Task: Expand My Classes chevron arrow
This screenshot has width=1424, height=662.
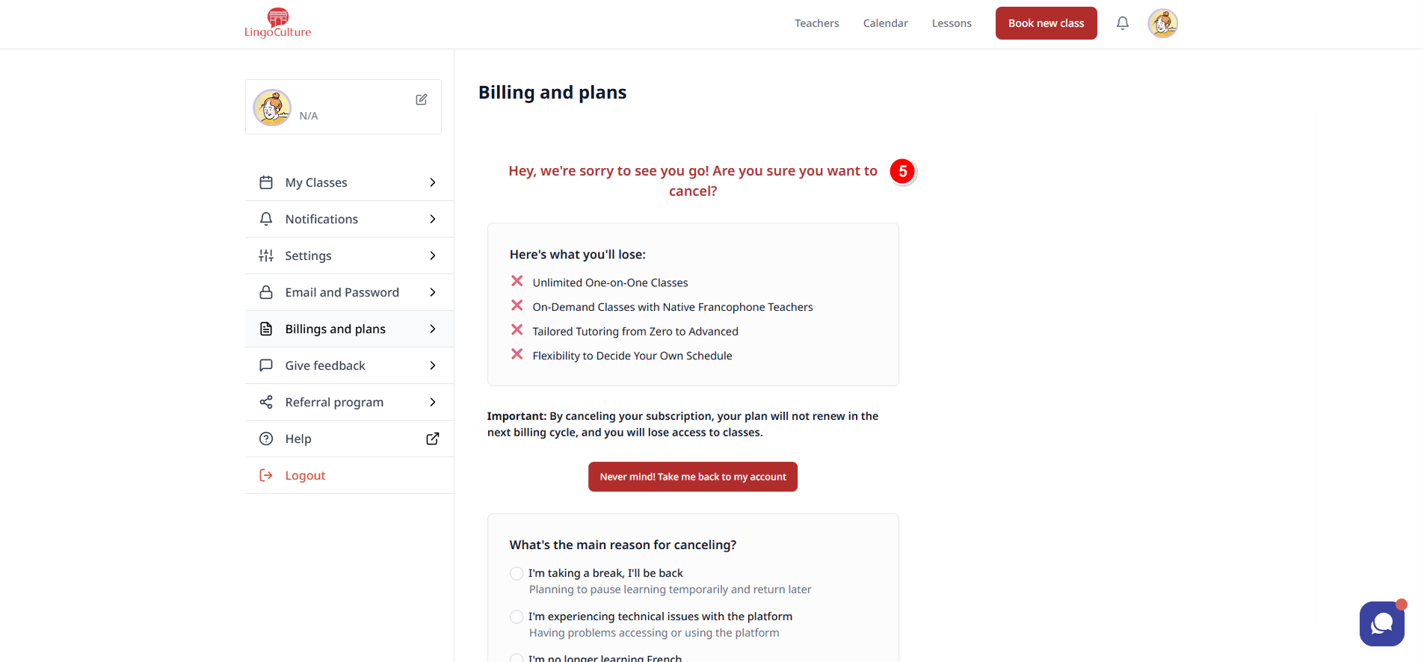Action: click(432, 182)
